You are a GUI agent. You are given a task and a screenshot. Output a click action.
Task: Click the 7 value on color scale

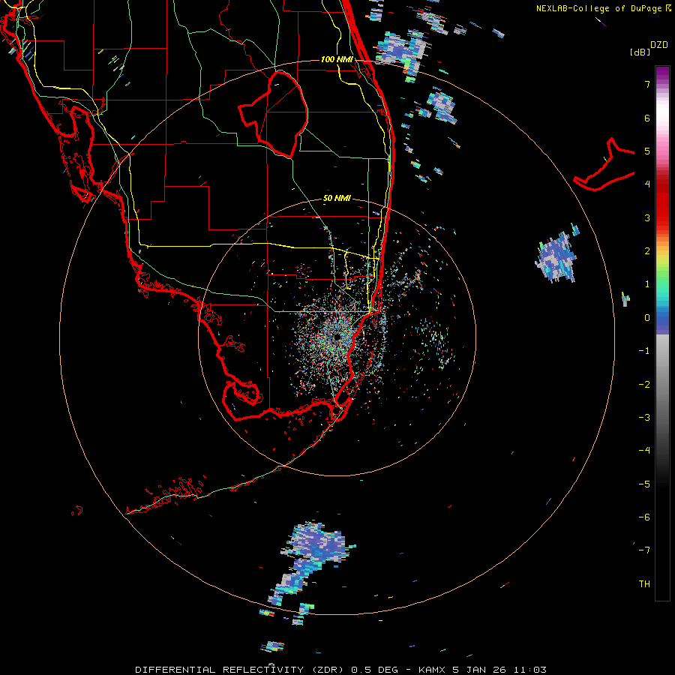click(647, 84)
